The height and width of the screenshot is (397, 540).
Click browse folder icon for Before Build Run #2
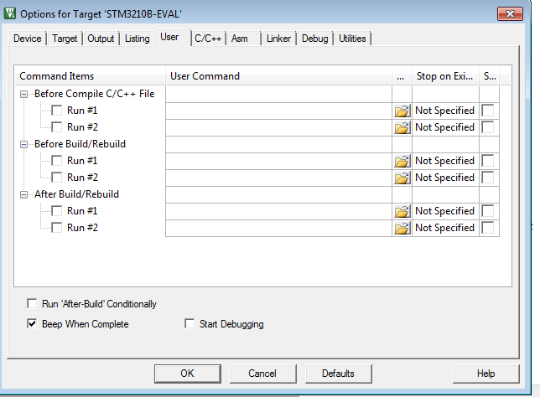coord(402,178)
